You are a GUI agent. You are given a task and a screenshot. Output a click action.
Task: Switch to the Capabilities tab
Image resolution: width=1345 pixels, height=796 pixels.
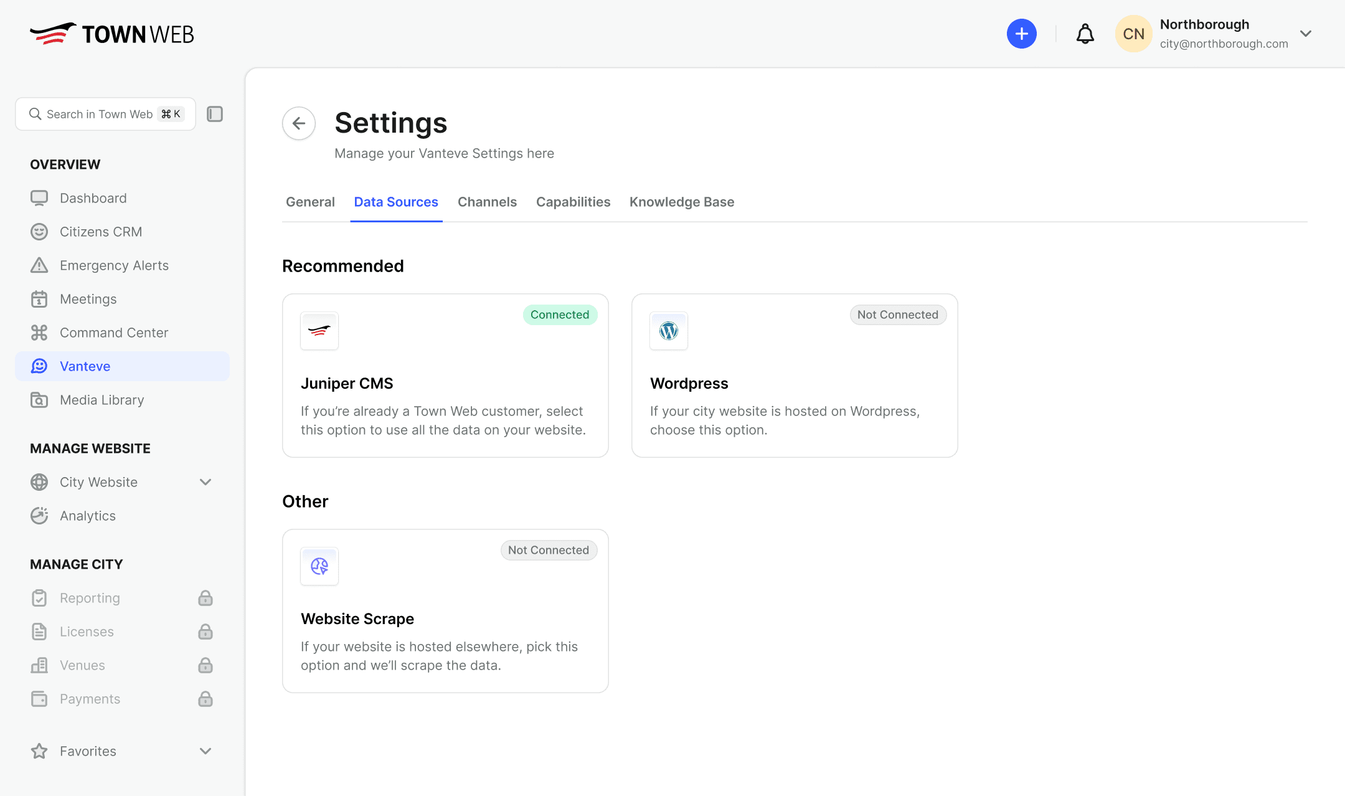click(573, 202)
